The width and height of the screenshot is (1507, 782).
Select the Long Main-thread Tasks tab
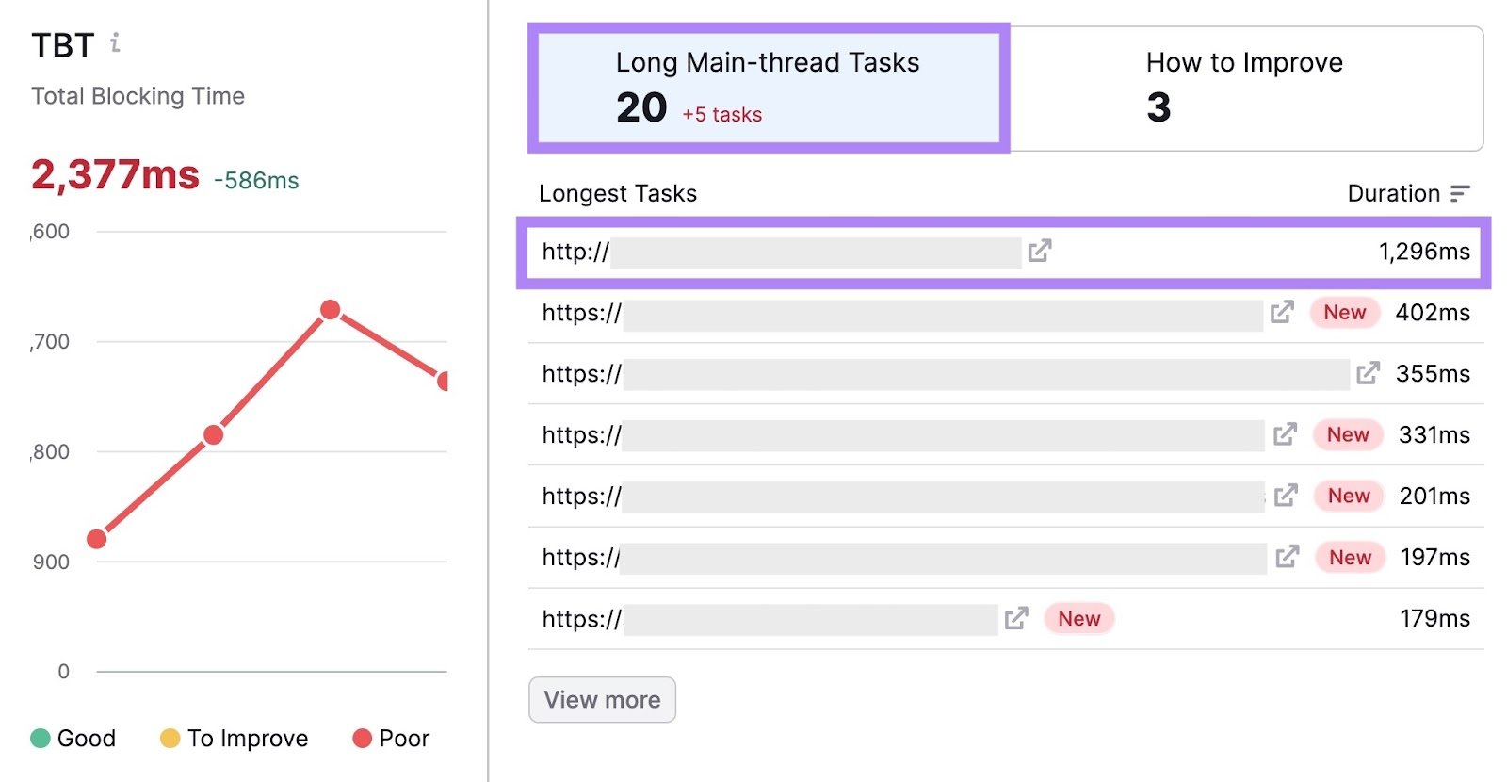[768, 88]
